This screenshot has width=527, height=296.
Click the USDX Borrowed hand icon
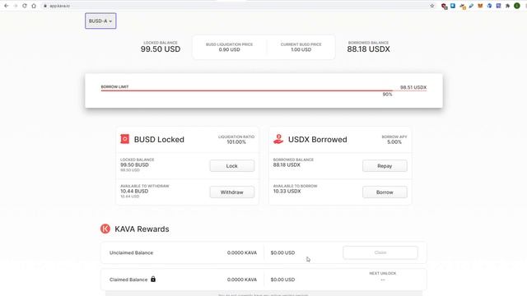tap(278, 139)
